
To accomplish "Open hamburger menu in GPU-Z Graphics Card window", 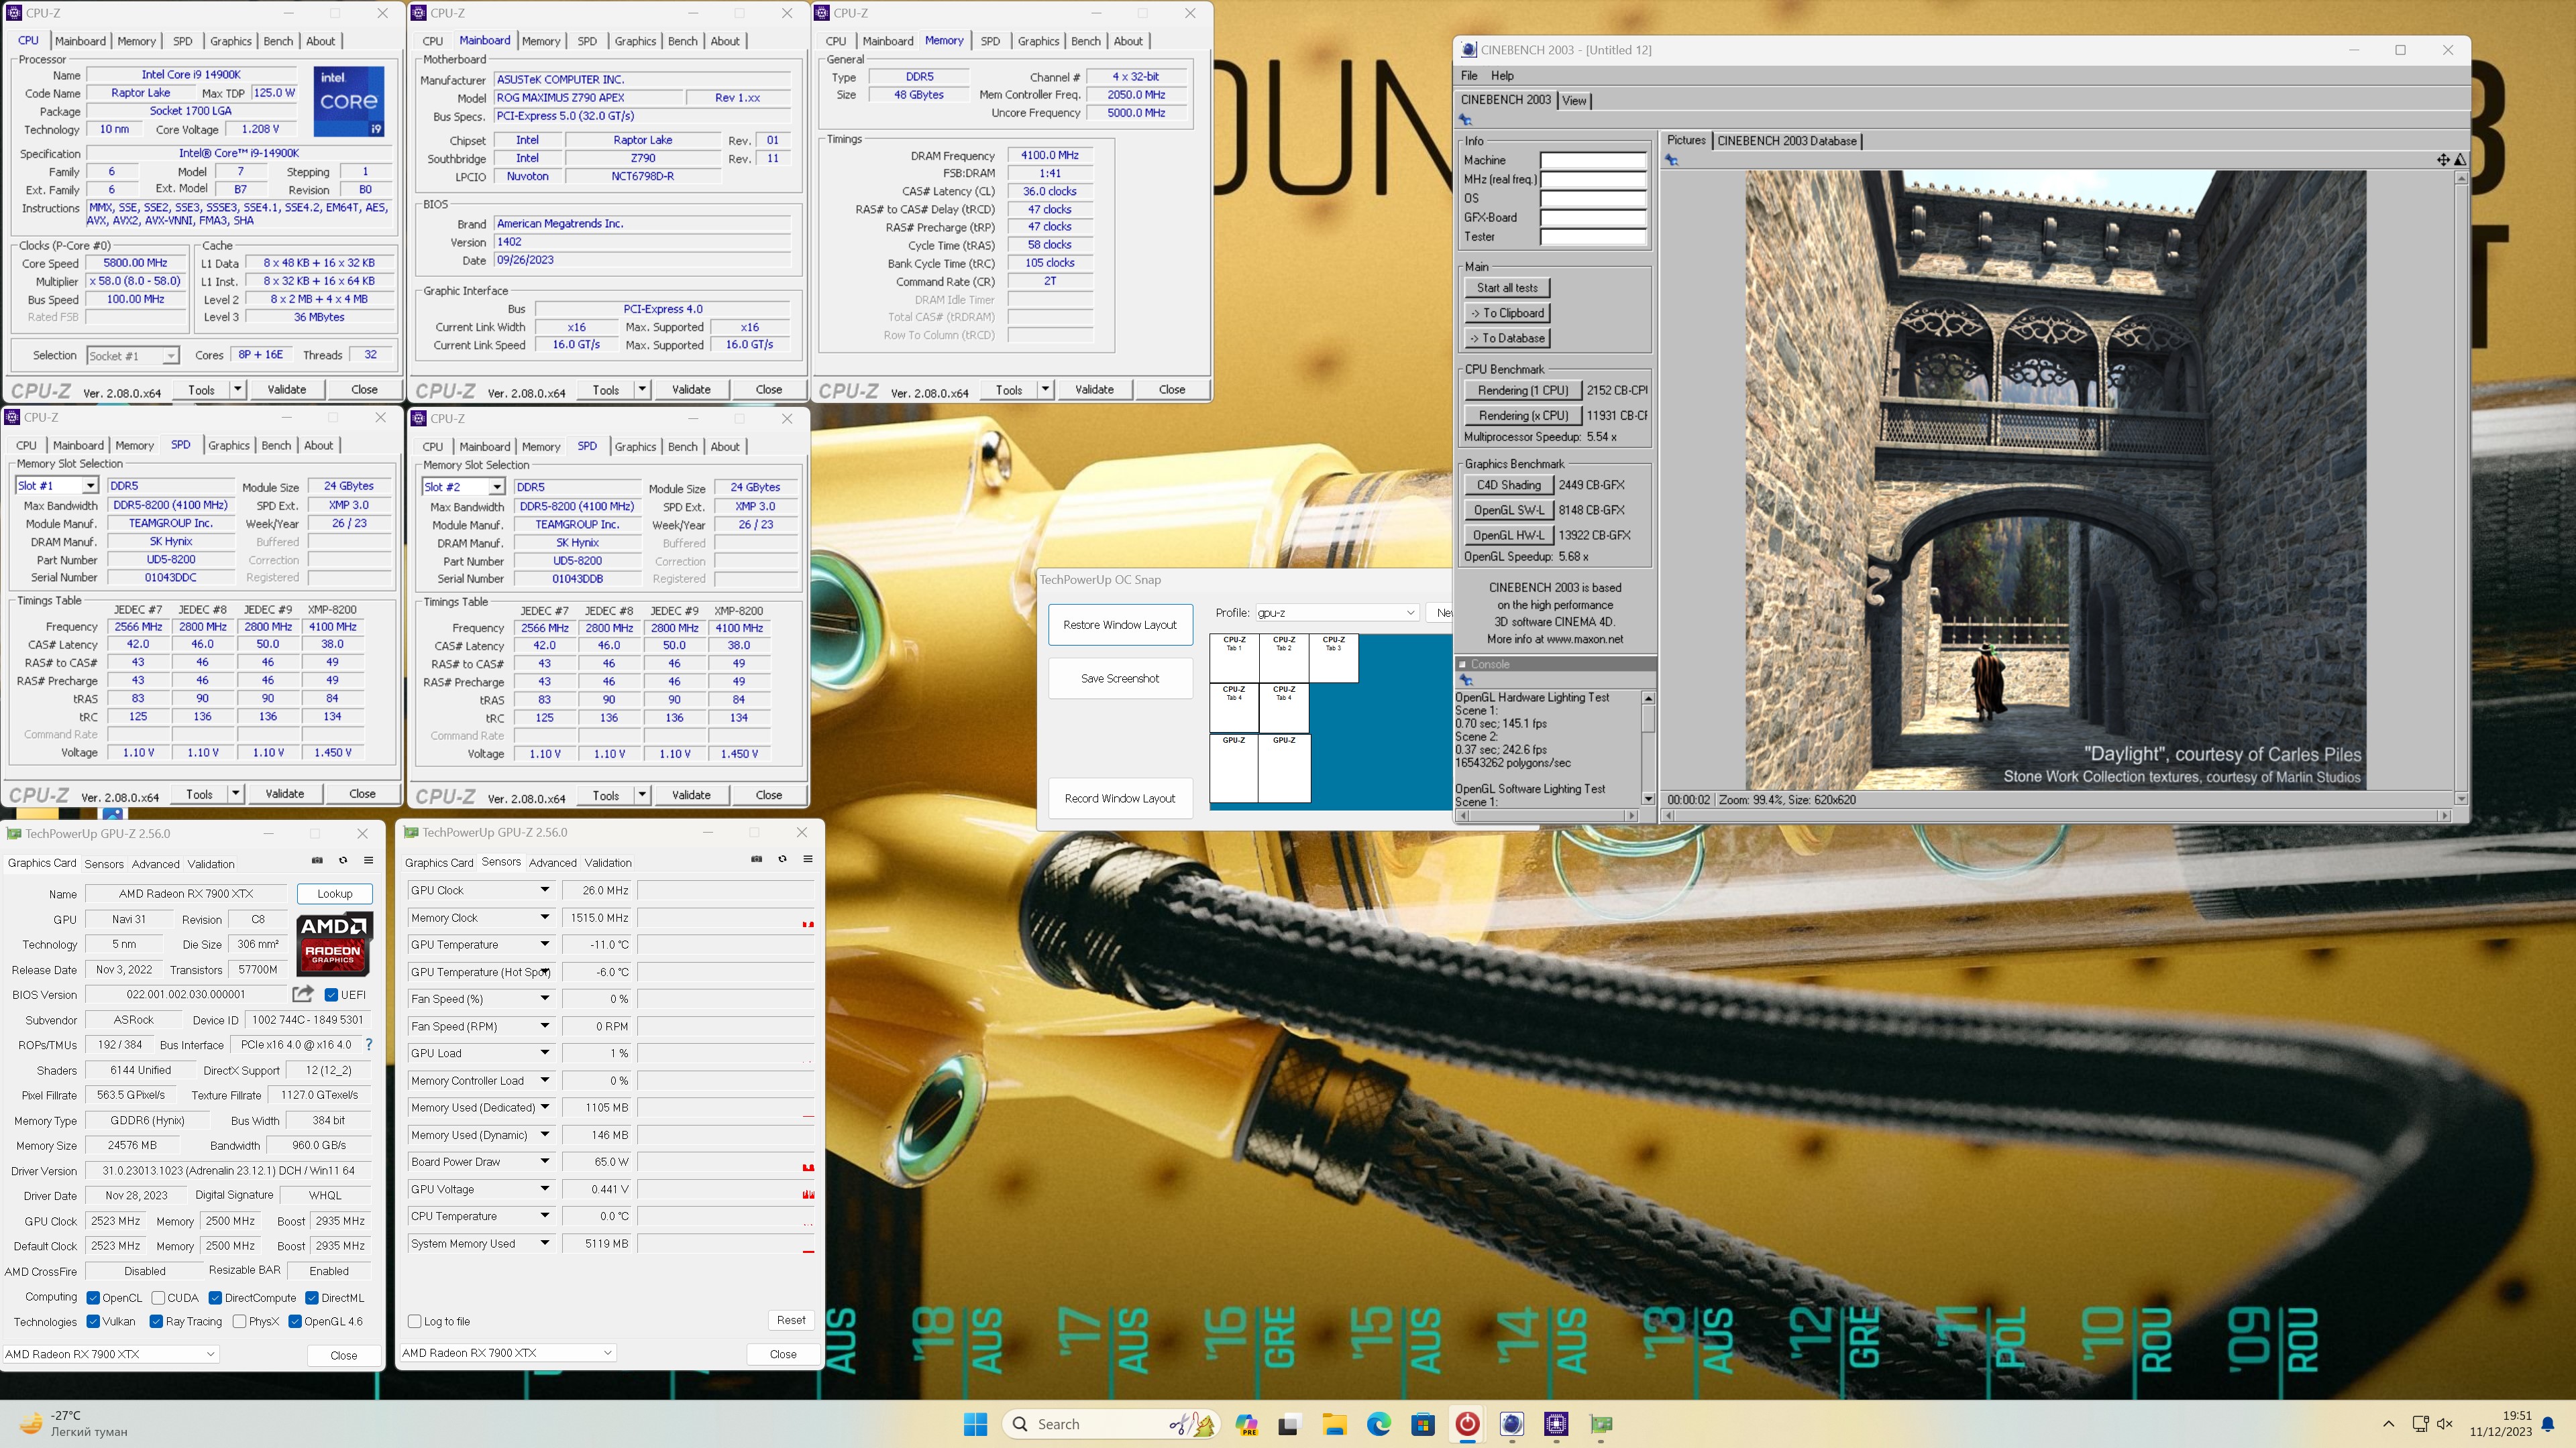I will coord(368,860).
